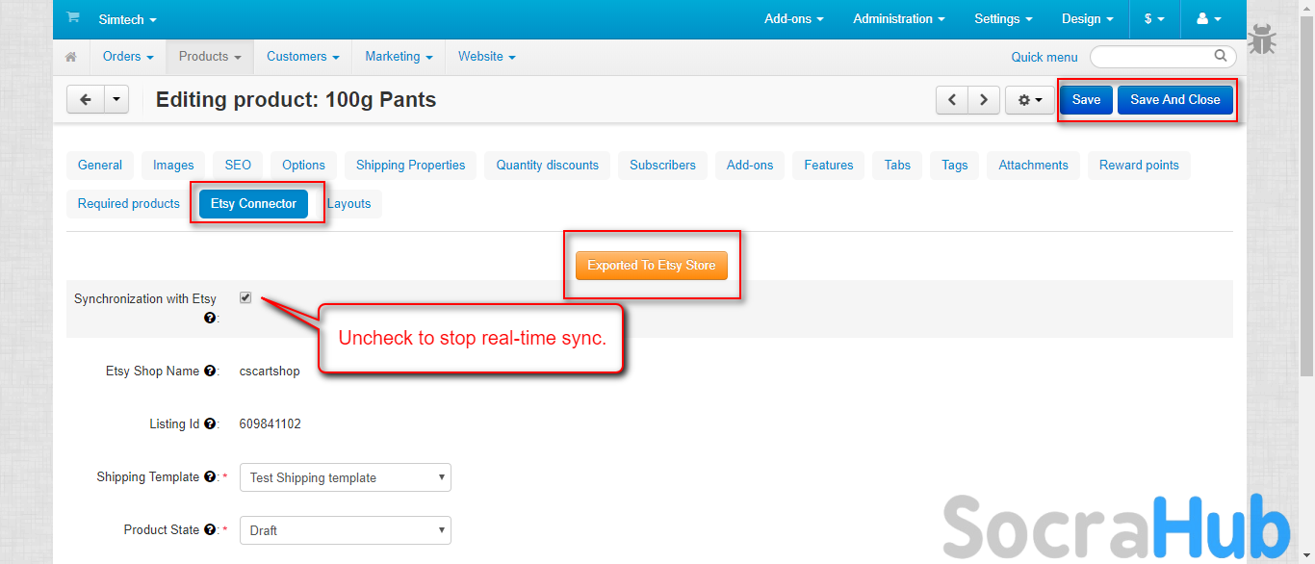1315x564 pixels.
Task: Click into the top search field
Action: (x=1155, y=57)
